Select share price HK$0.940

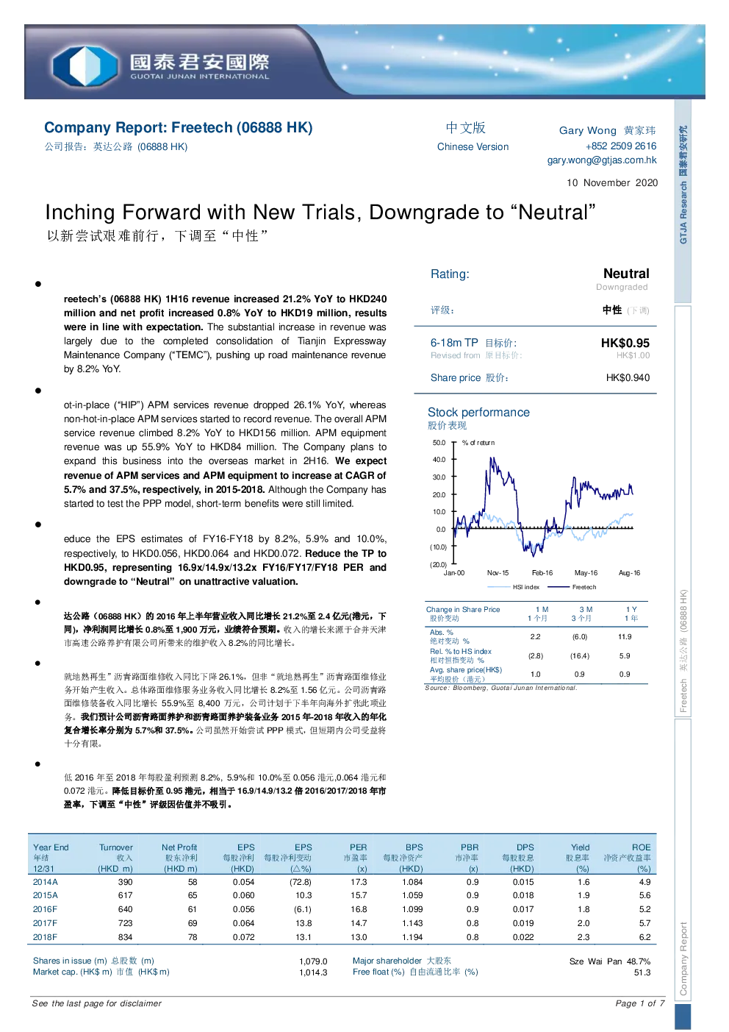click(x=628, y=377)
